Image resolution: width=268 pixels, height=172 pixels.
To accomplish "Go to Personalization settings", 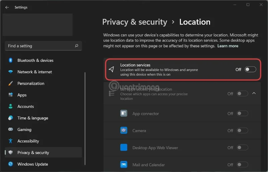I will 43,83.
